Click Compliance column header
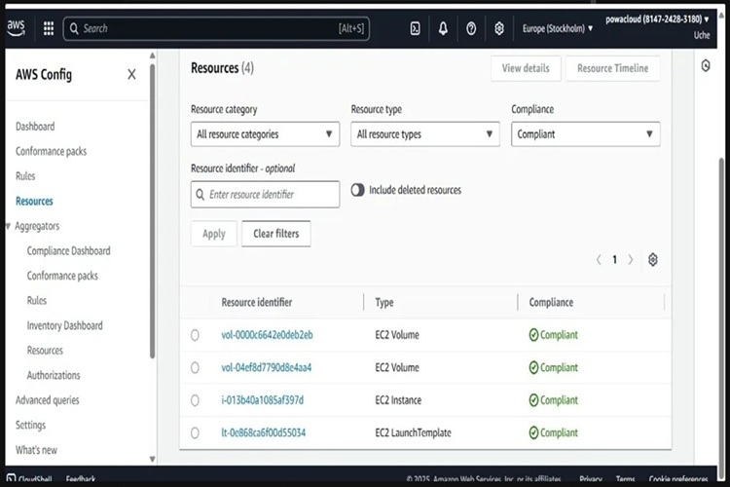The image size is (730, 487). coord(551,303)
